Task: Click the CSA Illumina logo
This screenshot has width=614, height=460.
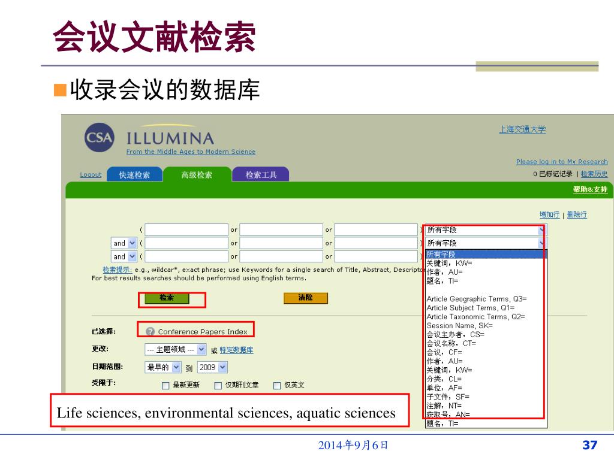Action: click(99, 137)
